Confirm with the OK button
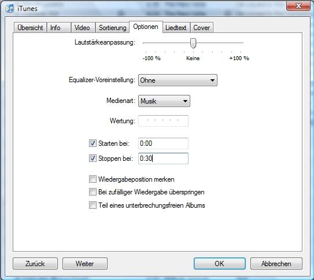The width and height of the screenshot is (314, 280). pyautogui.click(x=220, y=264)
